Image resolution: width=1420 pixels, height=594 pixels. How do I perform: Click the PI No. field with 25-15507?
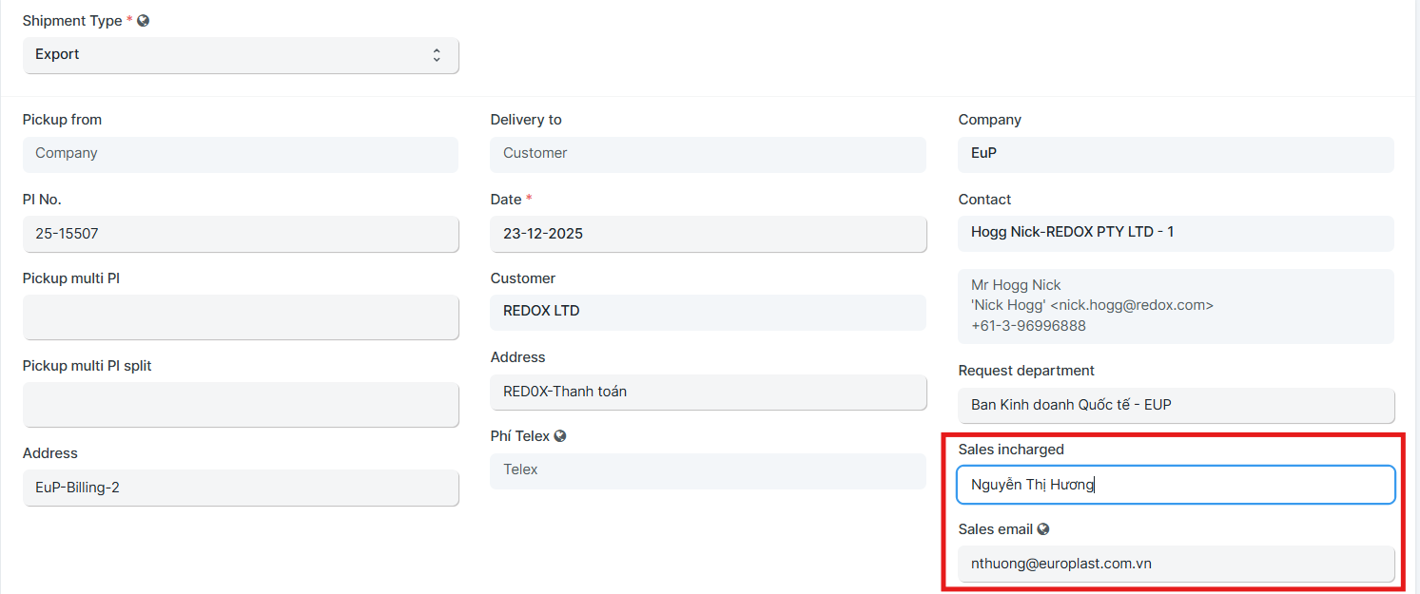(x=241, y=234)
